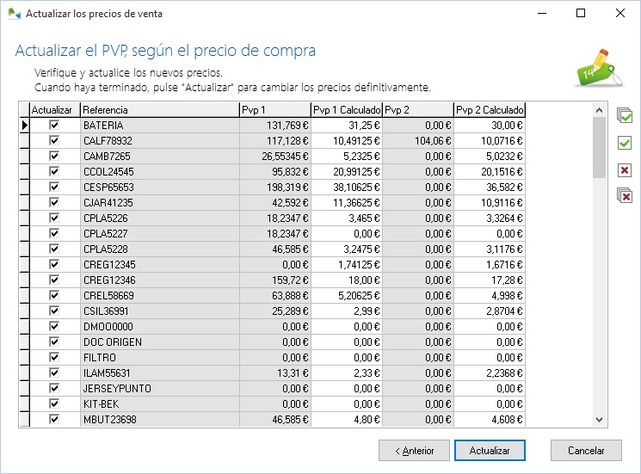The height and width of the screenshot is (474, 641).
Task: Select the CREL58669 reference cell
Action: (160, 295)
